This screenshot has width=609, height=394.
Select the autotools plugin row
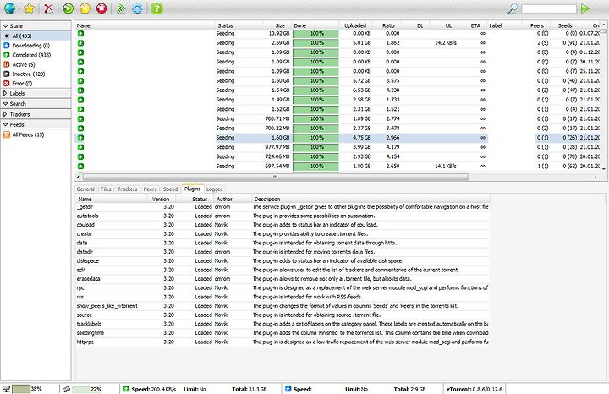pyautogui.click(x=283, y=216)
